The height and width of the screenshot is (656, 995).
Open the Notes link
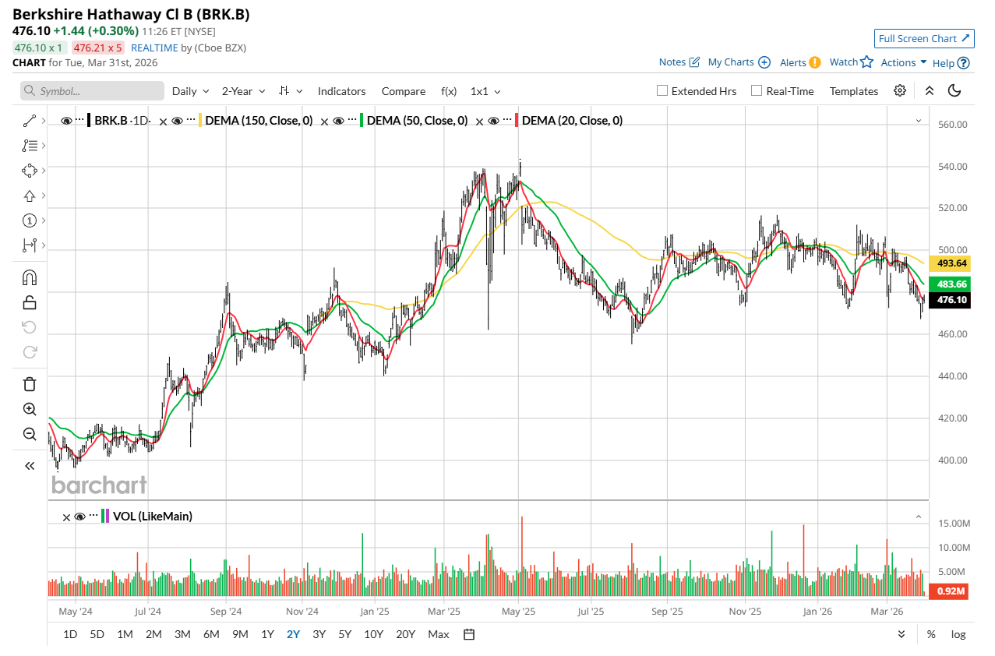pyautogui.click(x=679, y=62)
